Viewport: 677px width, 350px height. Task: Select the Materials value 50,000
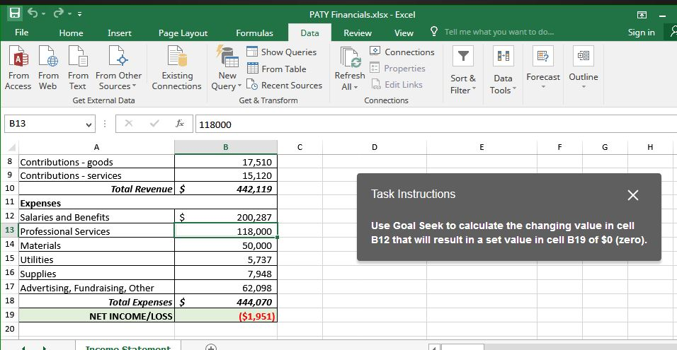(226, 245)
